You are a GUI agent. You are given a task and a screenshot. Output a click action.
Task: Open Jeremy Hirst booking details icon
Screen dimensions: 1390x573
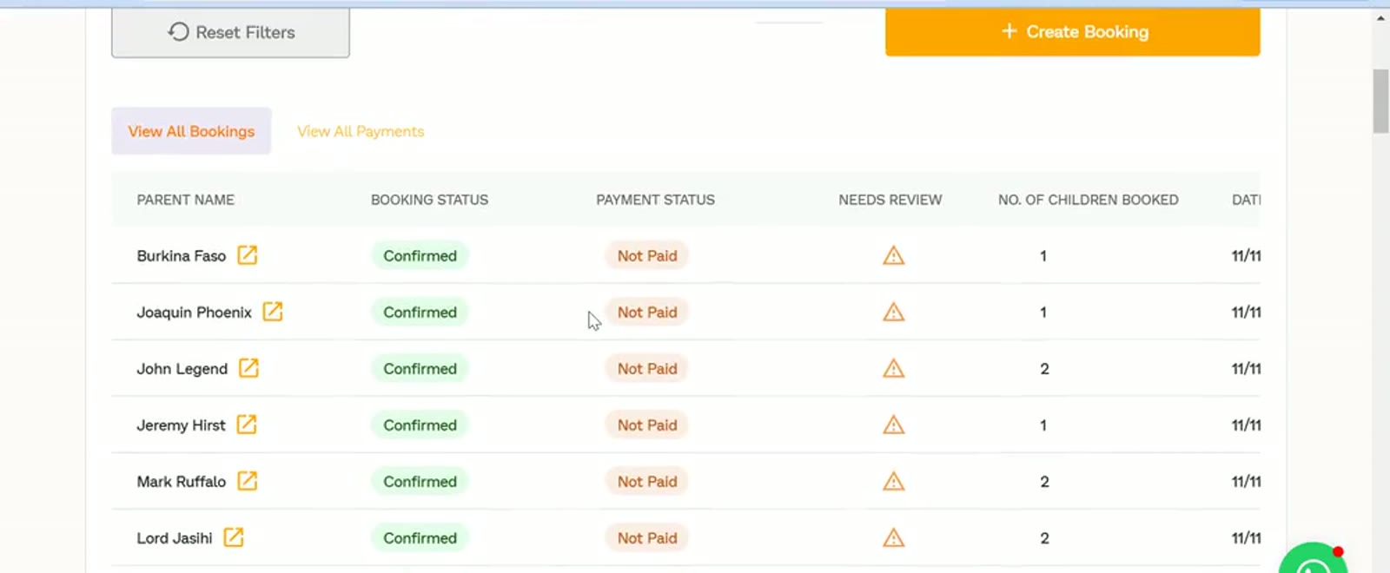tap(247, 425)
